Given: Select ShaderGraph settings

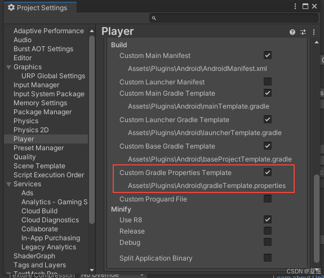Looking at the screenshot, I should coord(34,256).
